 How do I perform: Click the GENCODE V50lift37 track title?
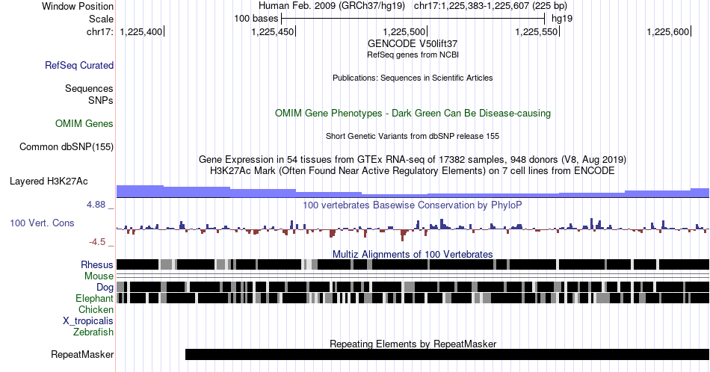(x=413, y=44)
